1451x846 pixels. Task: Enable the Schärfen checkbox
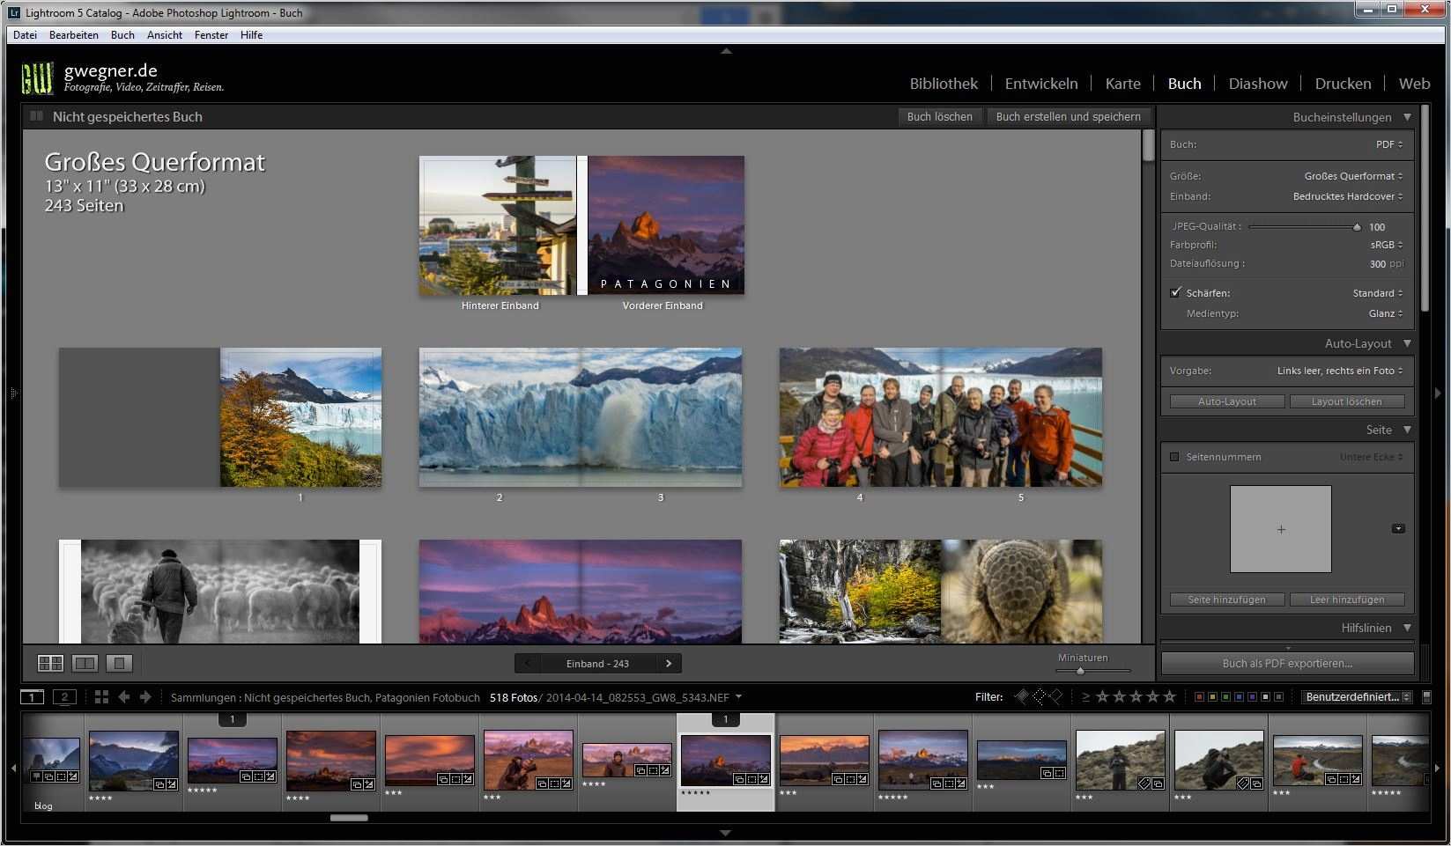[x=1175, y=292]
